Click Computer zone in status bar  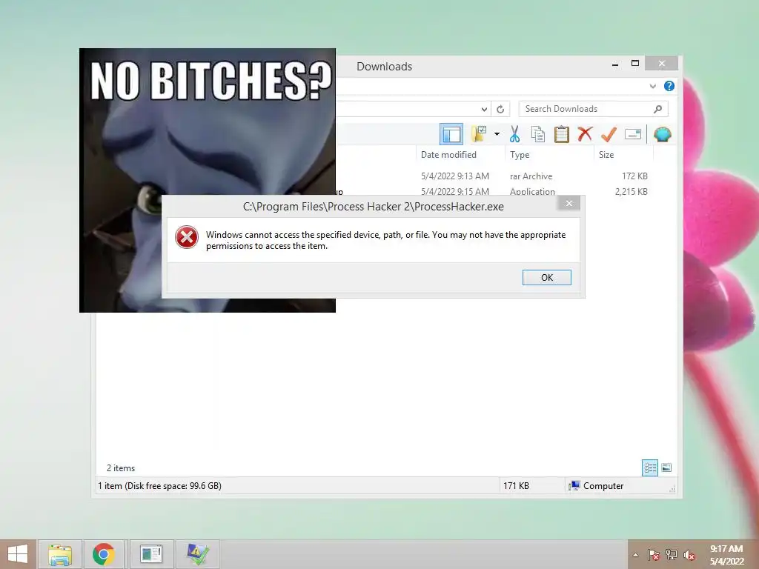tap(597, 486)
